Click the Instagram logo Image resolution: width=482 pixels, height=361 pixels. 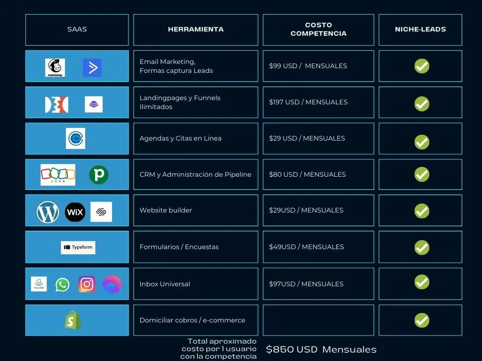pyautogui.click(x=87, y=284)
